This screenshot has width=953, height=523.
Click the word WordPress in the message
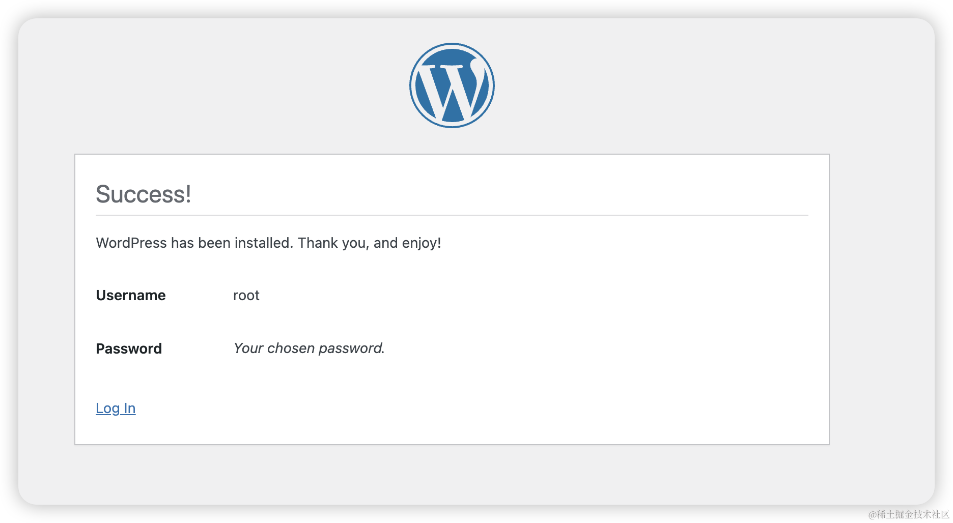tap(131, 243)
